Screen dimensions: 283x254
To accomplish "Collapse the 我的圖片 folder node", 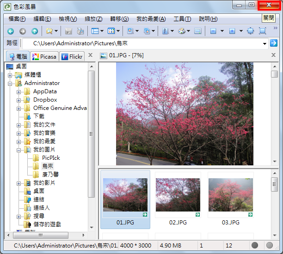I will (18, 150).
